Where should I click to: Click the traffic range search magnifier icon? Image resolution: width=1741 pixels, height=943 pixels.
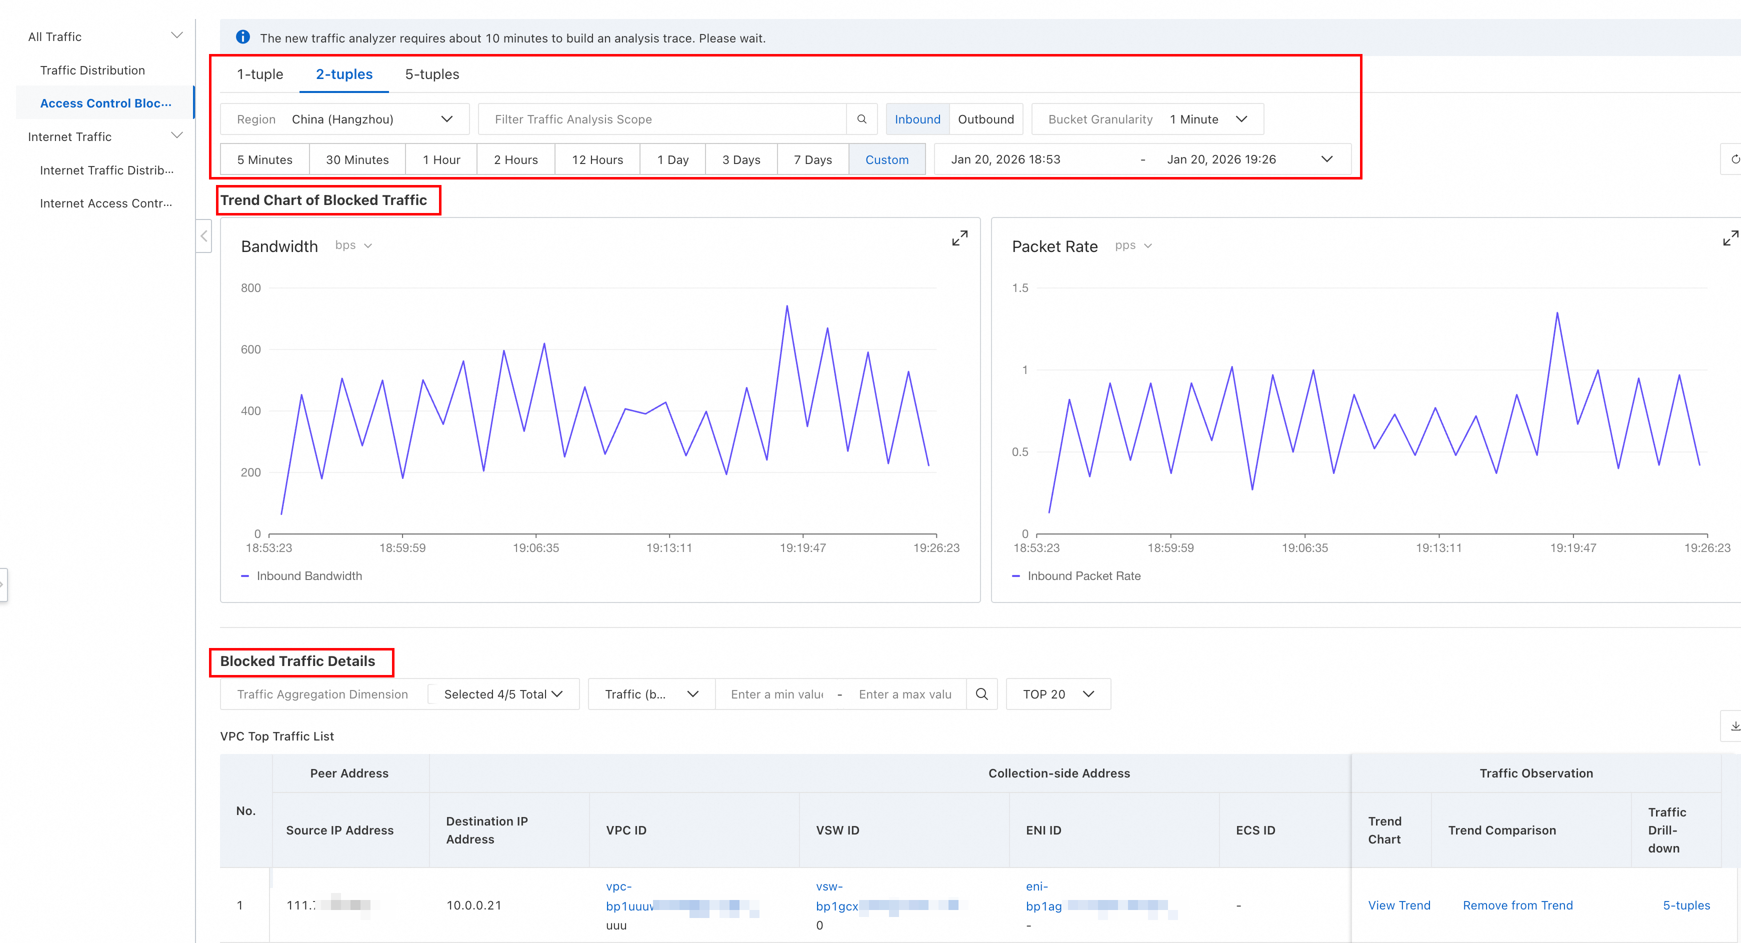pyautogui.click(x=981, y=694)
